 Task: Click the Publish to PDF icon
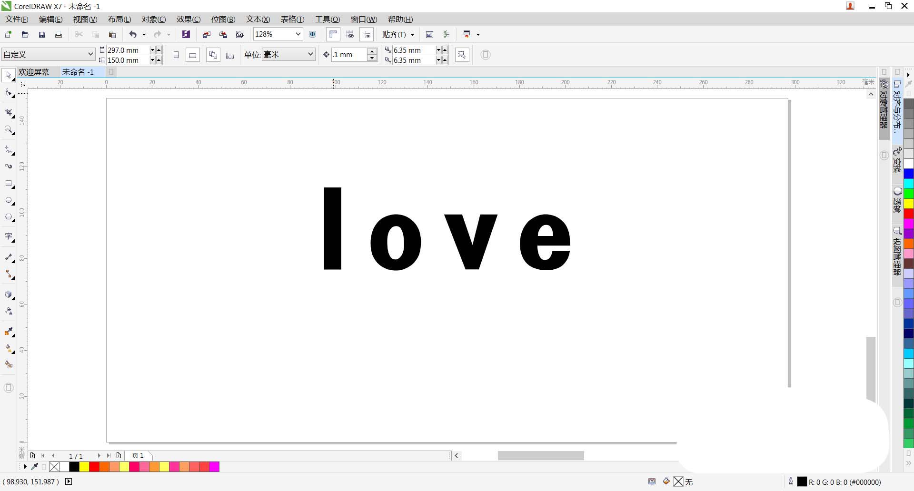240,34
